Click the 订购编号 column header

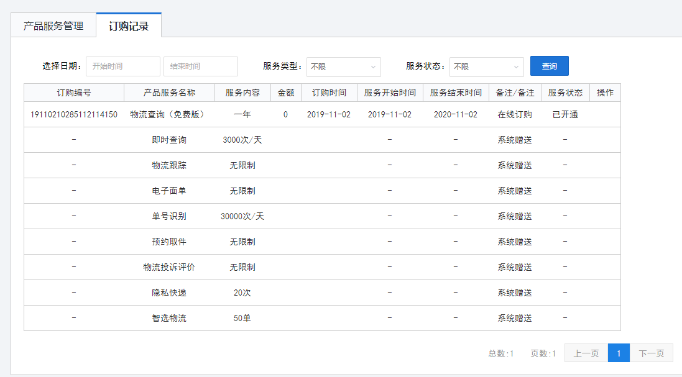74,93
